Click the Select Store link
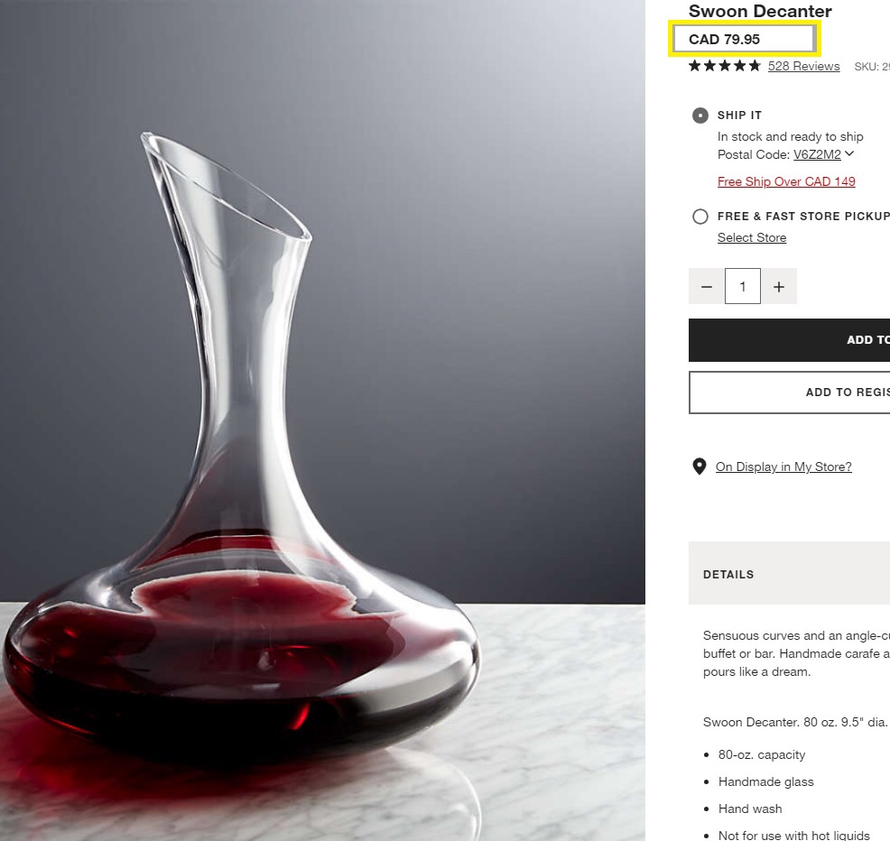The width and height of the screenshot is (890, 841). tap(751, 237)
